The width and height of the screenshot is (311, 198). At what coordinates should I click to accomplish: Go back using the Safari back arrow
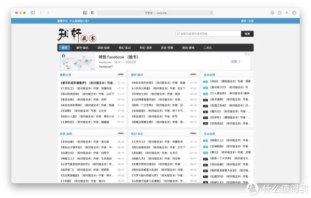40,12
